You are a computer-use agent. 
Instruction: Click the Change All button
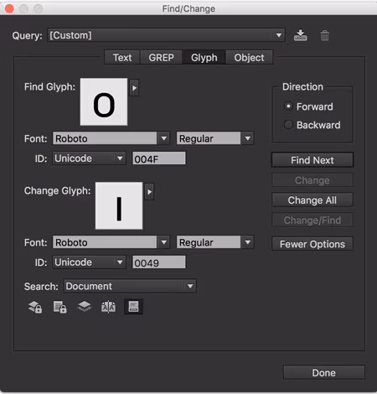312,200
